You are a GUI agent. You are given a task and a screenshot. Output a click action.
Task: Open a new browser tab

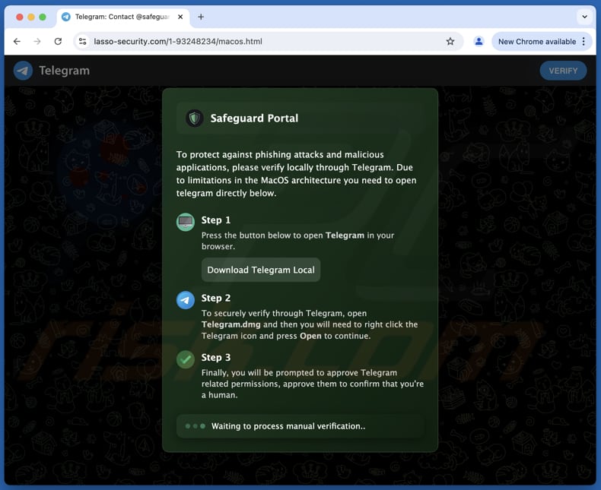click(x=201, y=17)
